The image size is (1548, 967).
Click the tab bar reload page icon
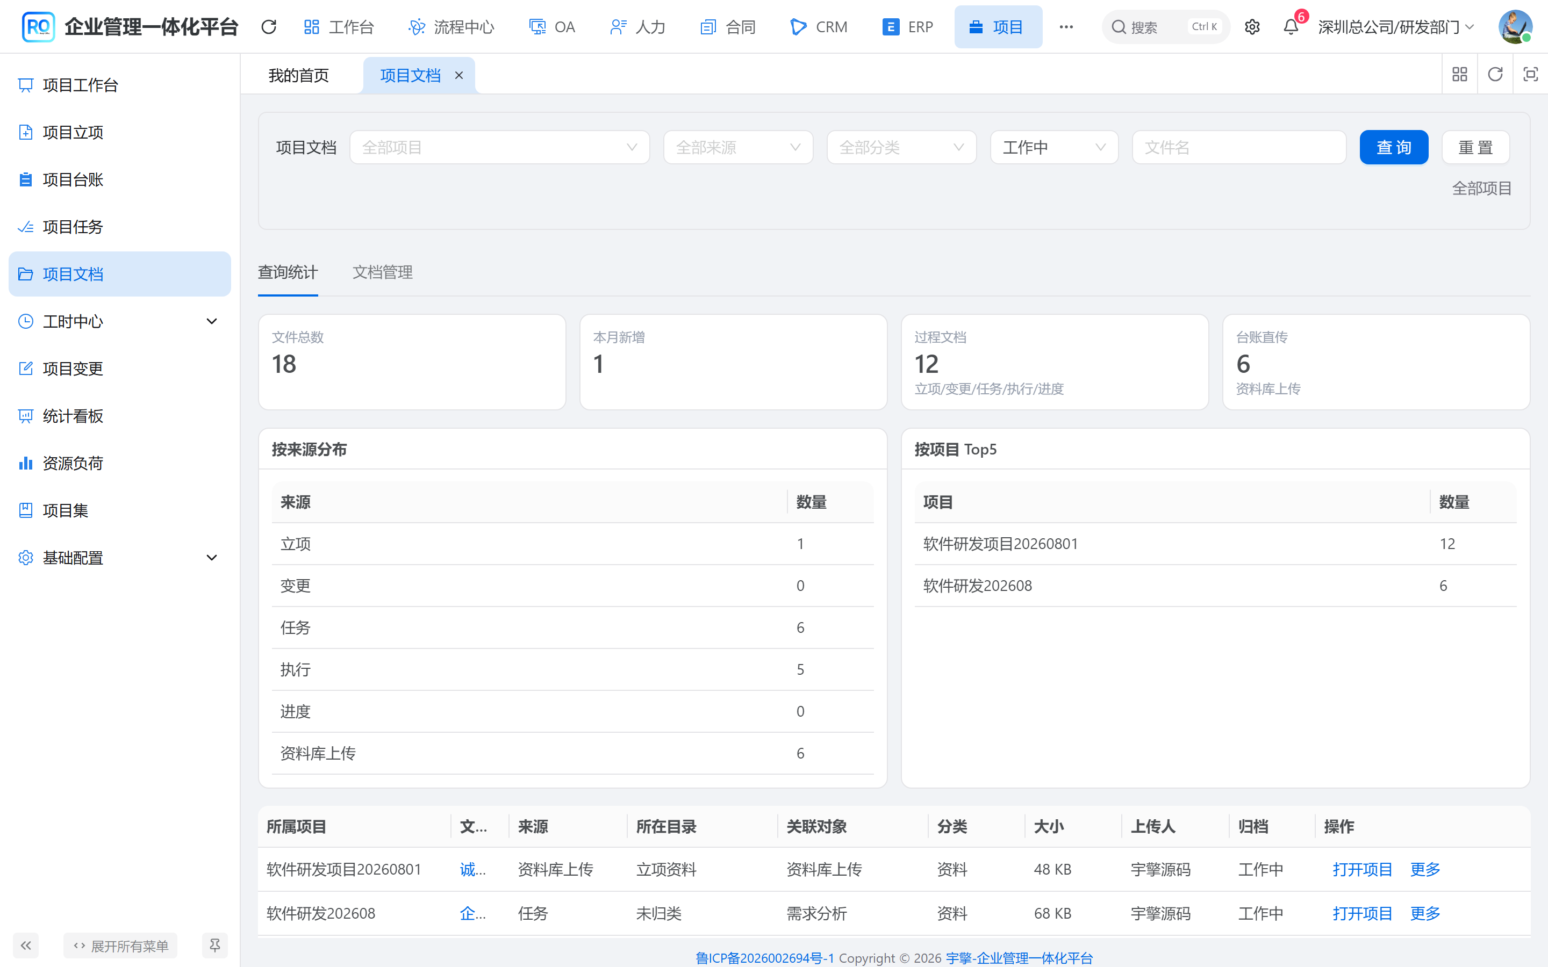[x=1495, y=74]
